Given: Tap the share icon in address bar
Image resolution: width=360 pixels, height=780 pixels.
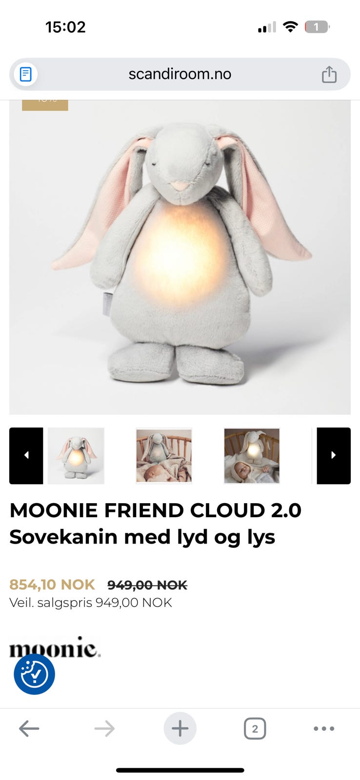Looking at the screenshot, I should pos(329,75).
